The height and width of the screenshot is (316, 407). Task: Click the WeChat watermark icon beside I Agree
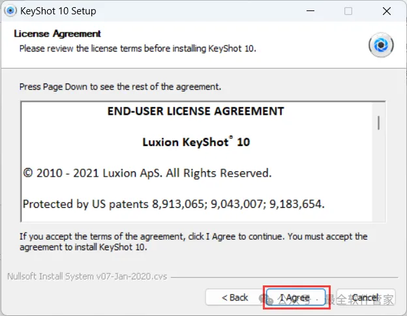point(268,299)
